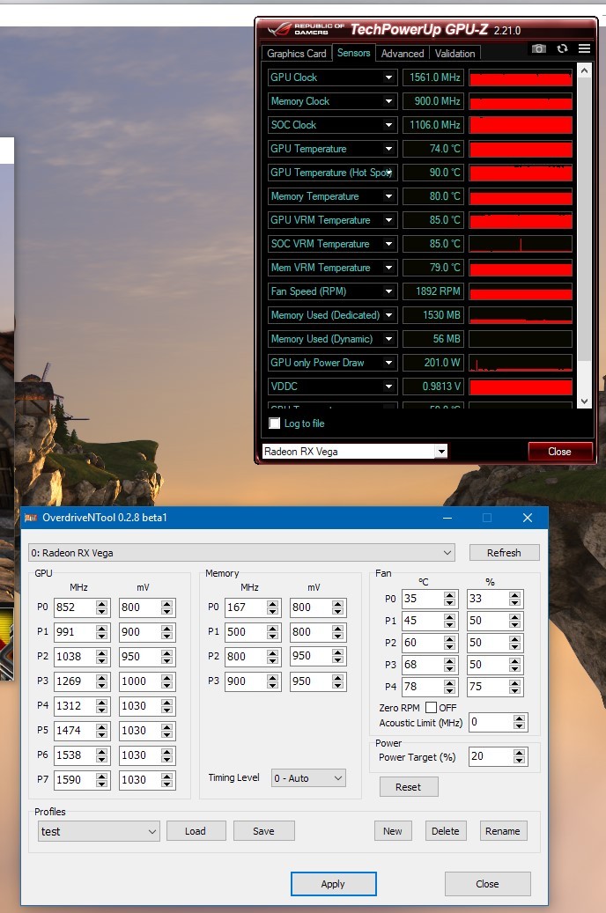Screen dimensions: 606x913
Task: Expand VDDC sensor dropdown
Action: point(388,387)
